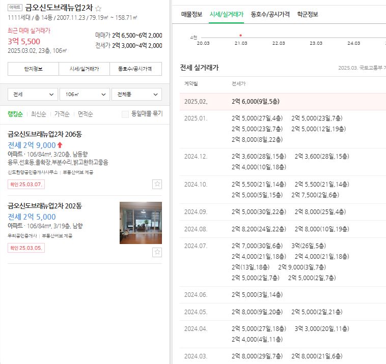Favorite the 금오신도브래뉴업2차 complex star
This screenshot has width=386, height=364.
(98, 9)
